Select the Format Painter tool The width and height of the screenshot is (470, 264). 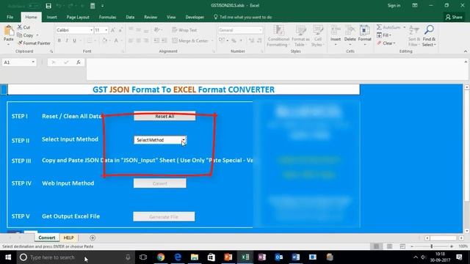tap(34, 43)
